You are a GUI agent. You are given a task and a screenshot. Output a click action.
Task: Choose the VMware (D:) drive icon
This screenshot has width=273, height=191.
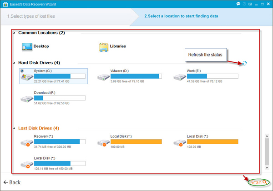(103, 76)
